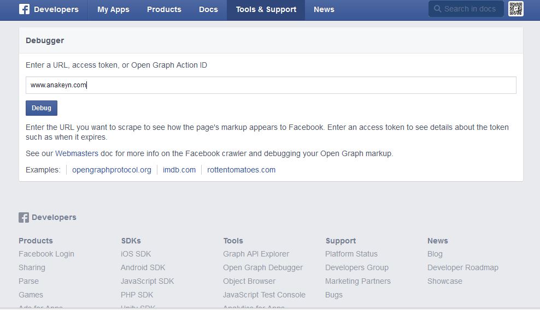
Task: Open the News item in top navigation
Action: [x=324, y=10]
